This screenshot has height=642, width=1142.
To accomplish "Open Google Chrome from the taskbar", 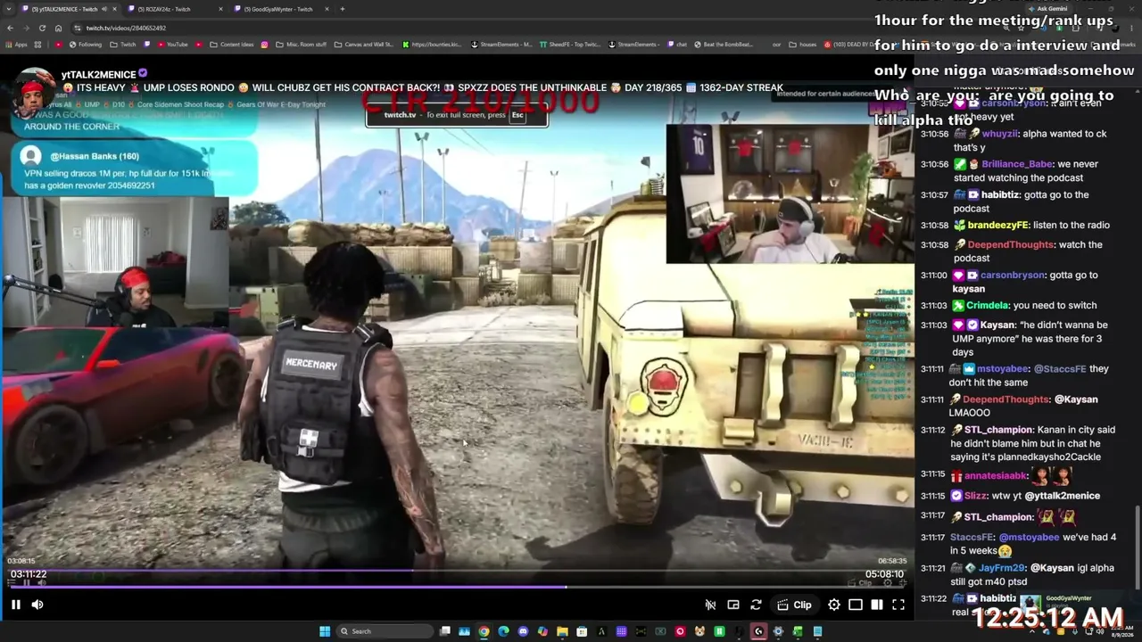I will 484,631.
